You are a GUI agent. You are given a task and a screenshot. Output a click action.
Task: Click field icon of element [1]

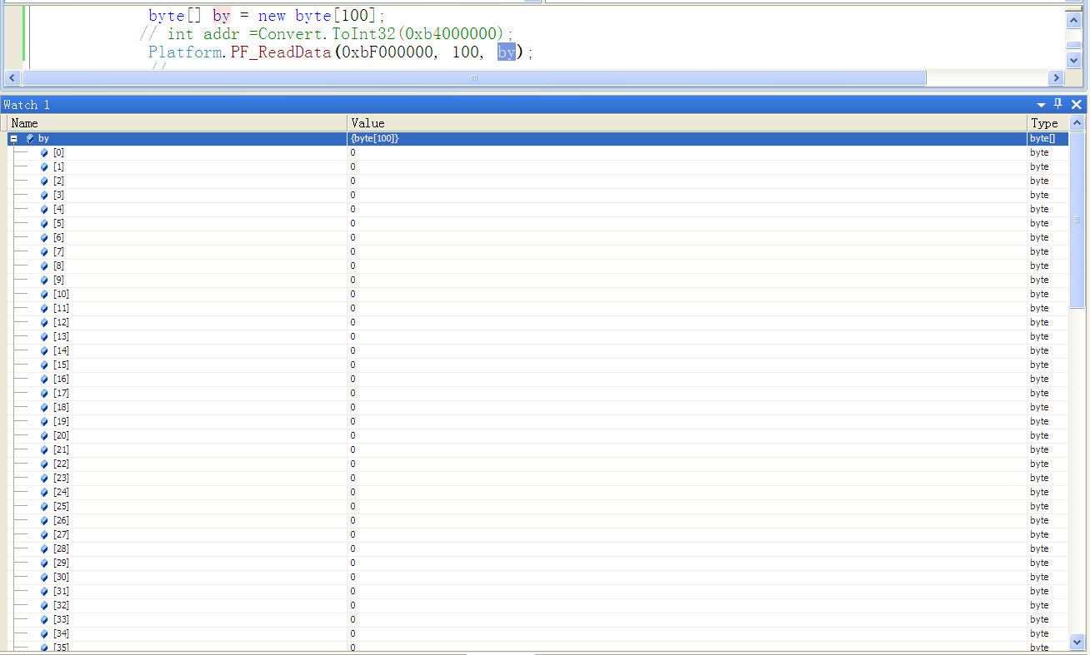coord(44,166)
